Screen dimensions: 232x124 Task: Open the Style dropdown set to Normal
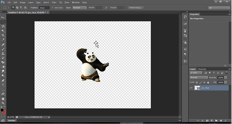pyautogui.click(x=79, y=8)
